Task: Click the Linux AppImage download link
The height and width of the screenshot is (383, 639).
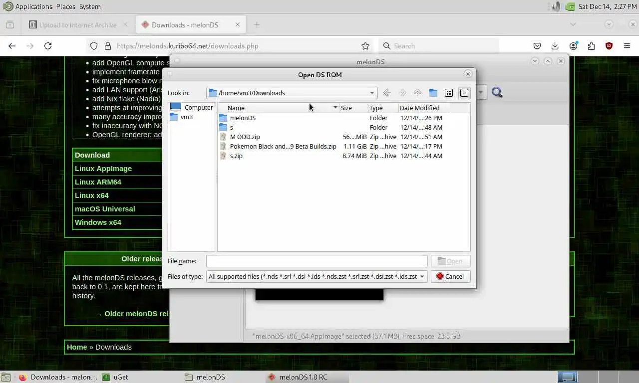Action: click(x=103, y=169)
